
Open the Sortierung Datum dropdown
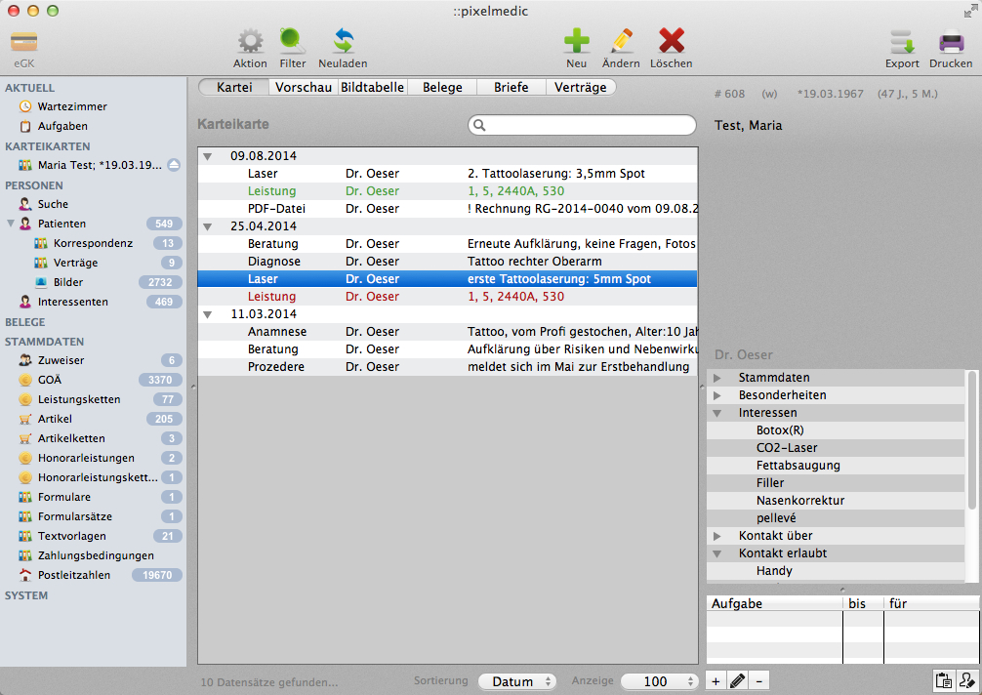517,681
